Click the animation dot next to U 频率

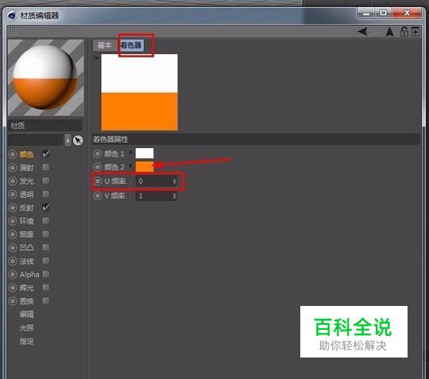[98, 181]
